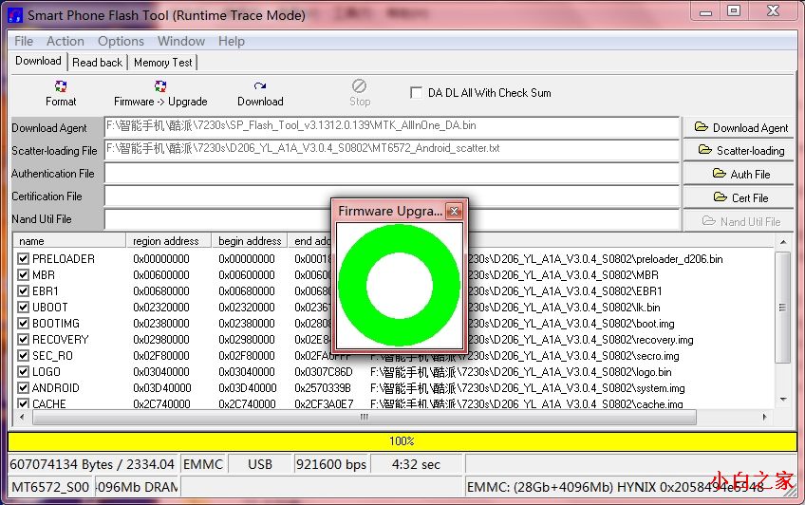The width and height of the screenshot is (805, 505).
Task: Click the USB status cell
Action: click(x=260, y=464)
